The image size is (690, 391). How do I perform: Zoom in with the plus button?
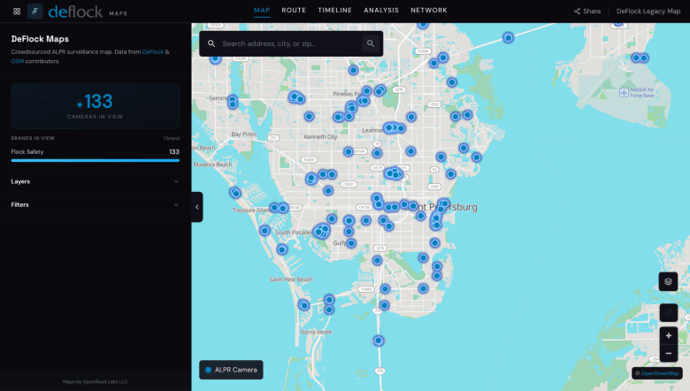point(669,335)
